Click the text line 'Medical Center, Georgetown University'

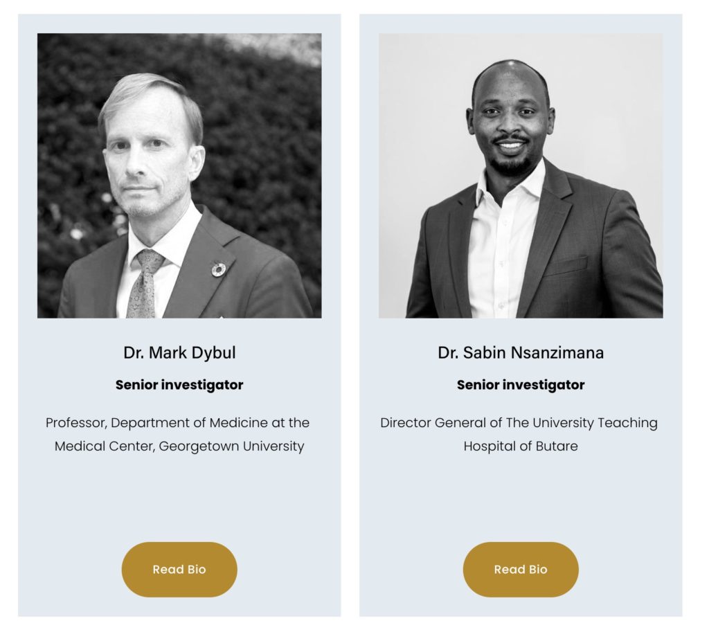[x=179, y=446]
